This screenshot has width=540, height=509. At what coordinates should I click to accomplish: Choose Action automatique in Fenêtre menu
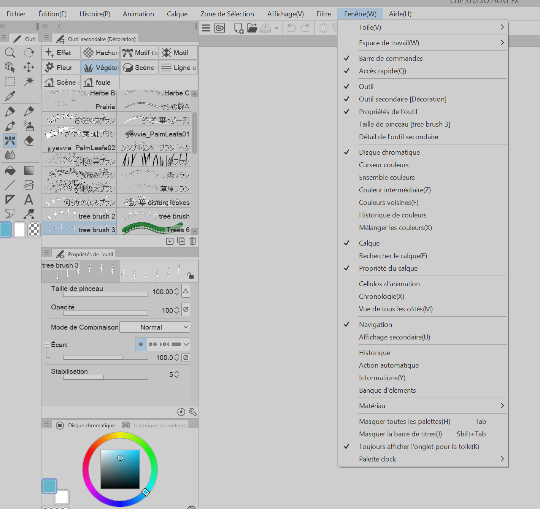pos(423,365)
